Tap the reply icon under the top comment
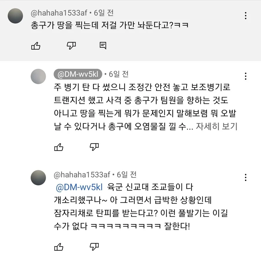The image size is (261, 258). click(103, 45)
